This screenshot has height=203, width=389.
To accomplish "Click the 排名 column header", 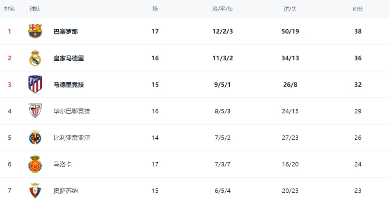I will 9,9.
